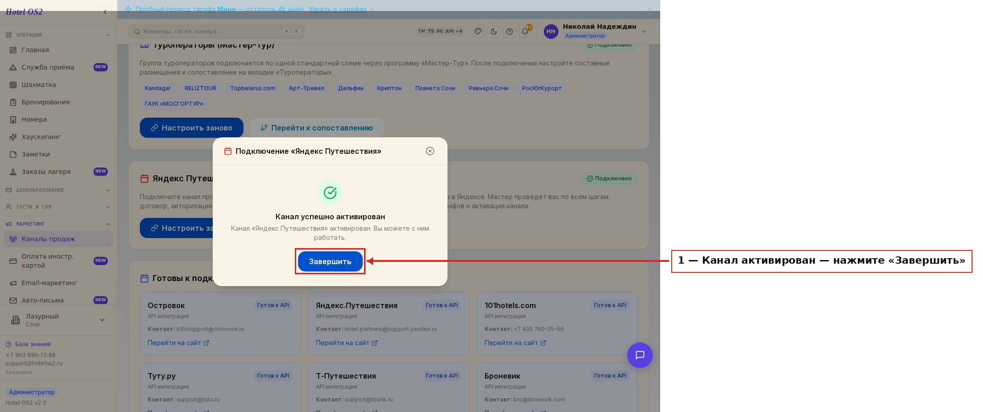Select Каналы продаж in the sidebar
Screen dimensions: 983x412
[x=58, y=239]
